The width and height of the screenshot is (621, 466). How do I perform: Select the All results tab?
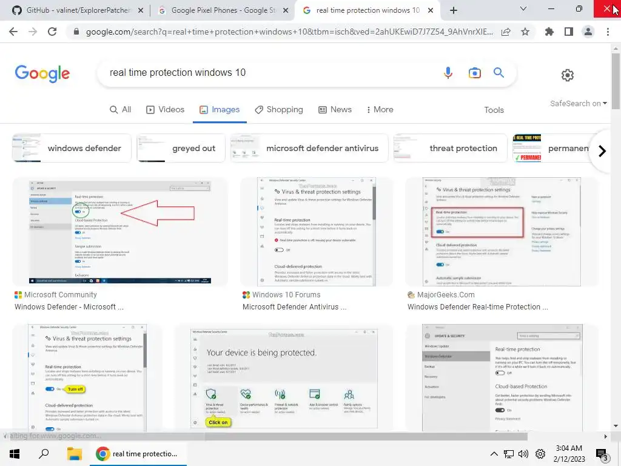[121, 109]
